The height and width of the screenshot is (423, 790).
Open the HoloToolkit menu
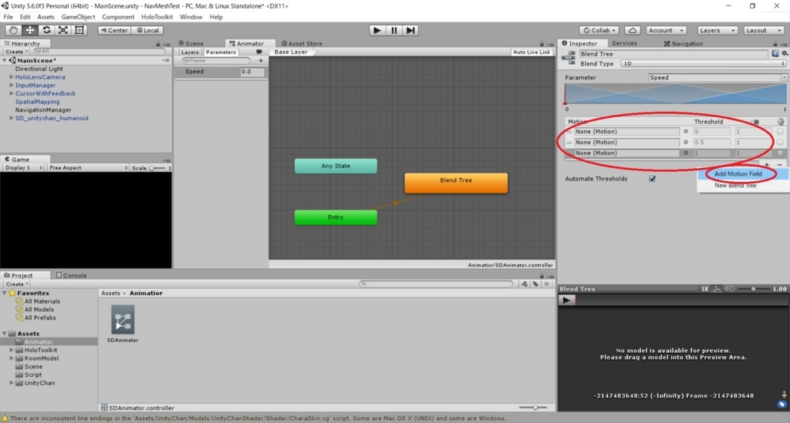157,17
